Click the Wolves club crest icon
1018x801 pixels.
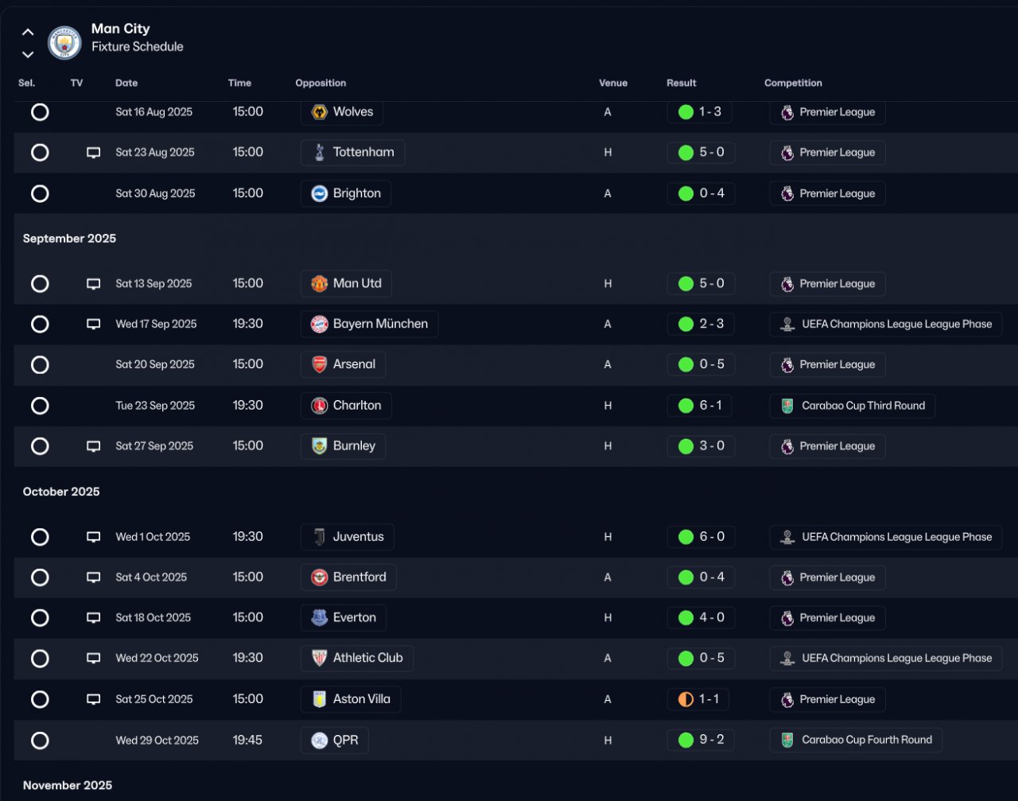320,112
